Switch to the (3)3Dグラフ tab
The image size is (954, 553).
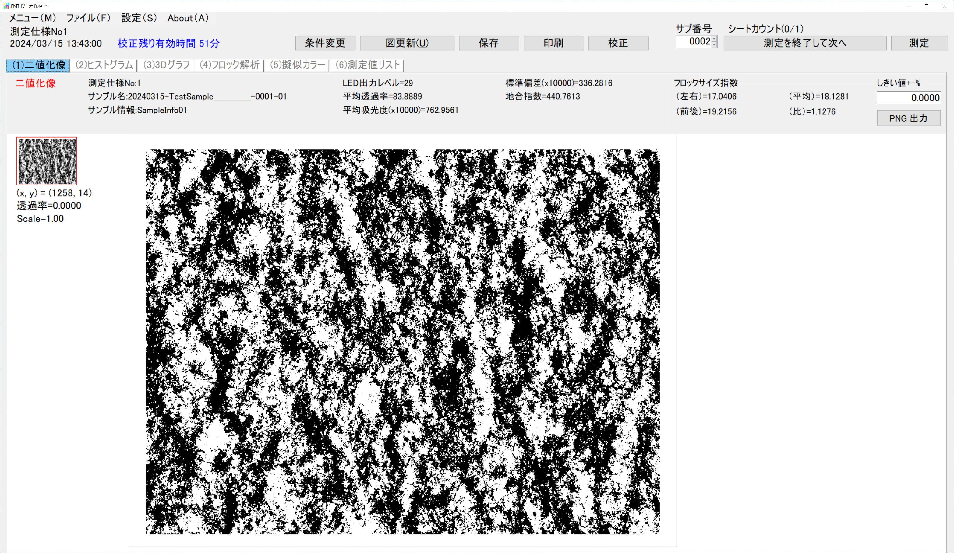(166, 65)
